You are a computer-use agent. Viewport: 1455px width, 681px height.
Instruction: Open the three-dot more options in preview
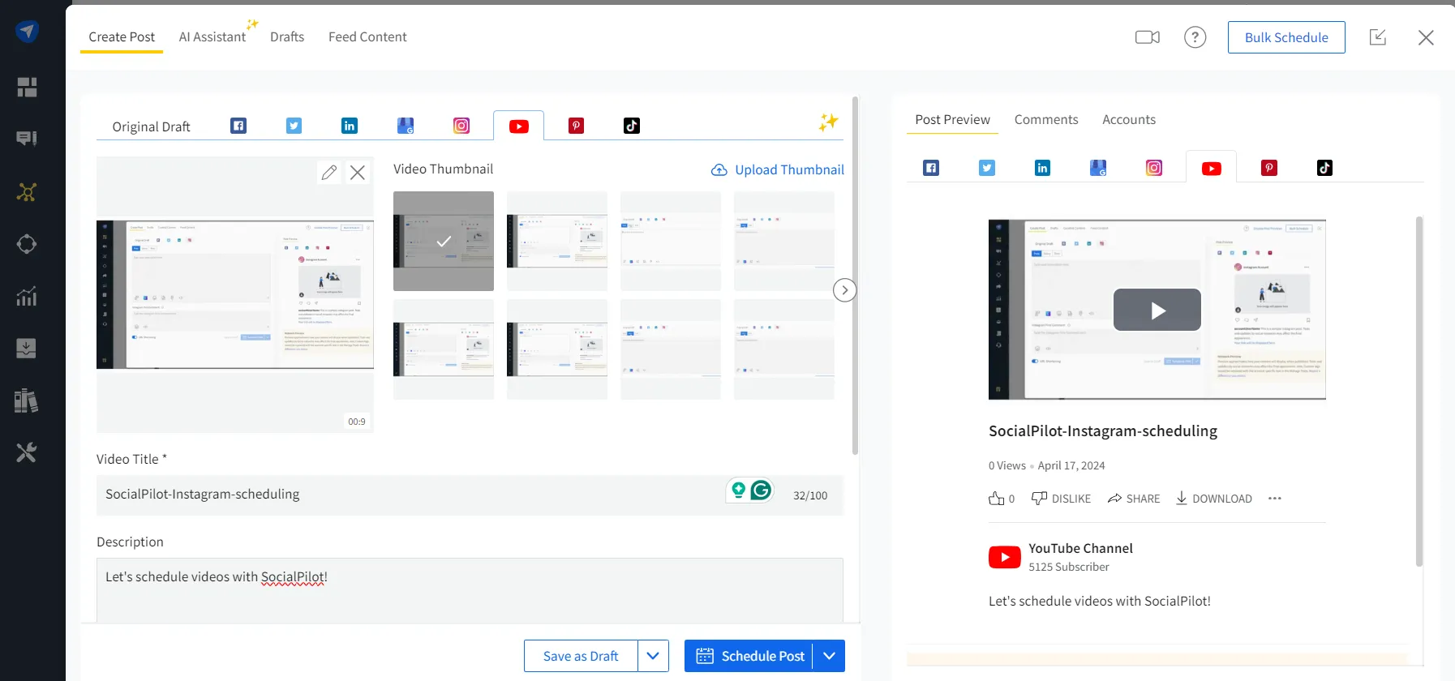[x=1275, y=499]
